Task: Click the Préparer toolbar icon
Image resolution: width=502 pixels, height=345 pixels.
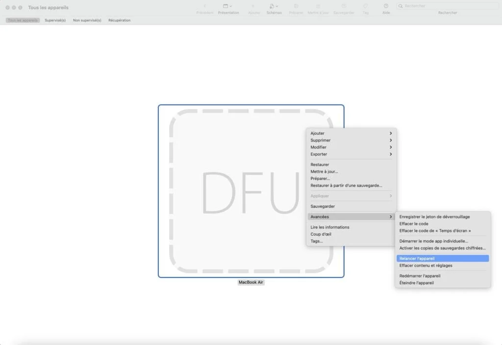Action: [x=296, y=7]
